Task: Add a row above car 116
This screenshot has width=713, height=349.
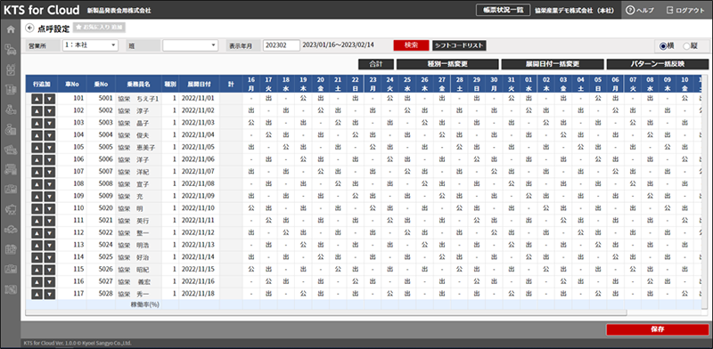Action: coord(37,281)
